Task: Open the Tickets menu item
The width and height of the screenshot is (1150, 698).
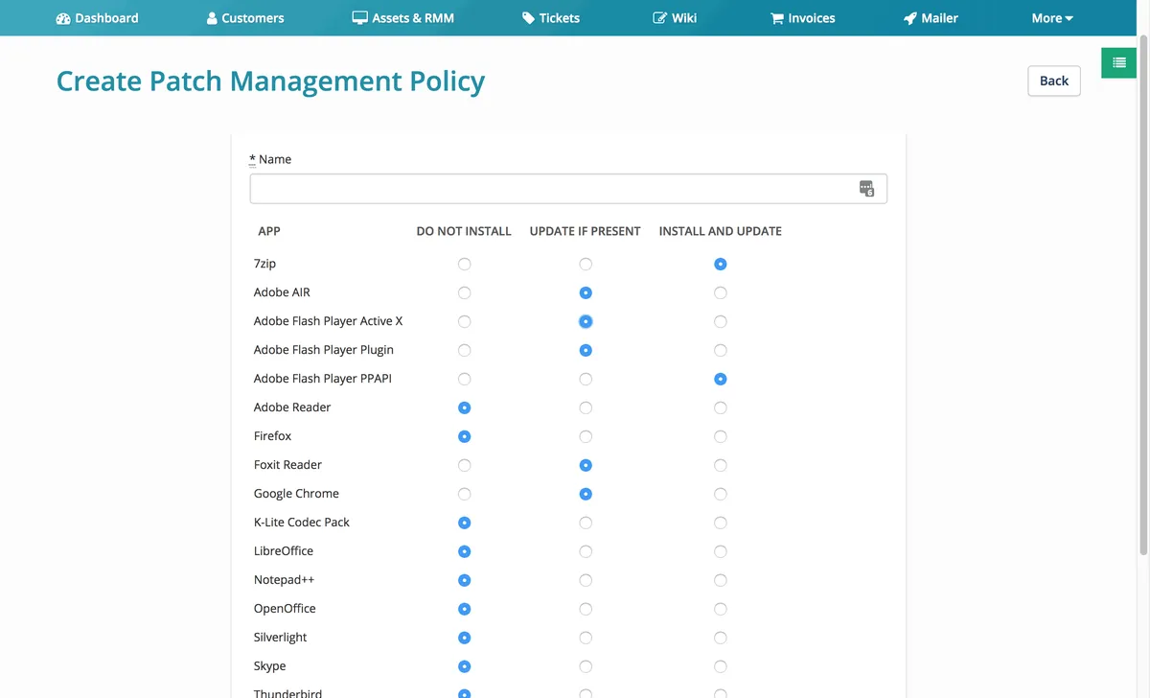Action: pyautogui.click(x=559, y=18)
